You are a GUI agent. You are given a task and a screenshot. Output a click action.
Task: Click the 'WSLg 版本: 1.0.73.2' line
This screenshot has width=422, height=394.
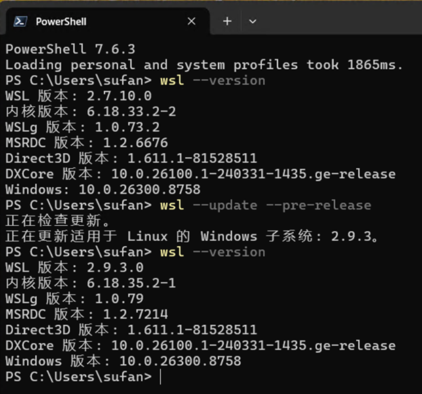pyautogui.click(x=83, y=127)
